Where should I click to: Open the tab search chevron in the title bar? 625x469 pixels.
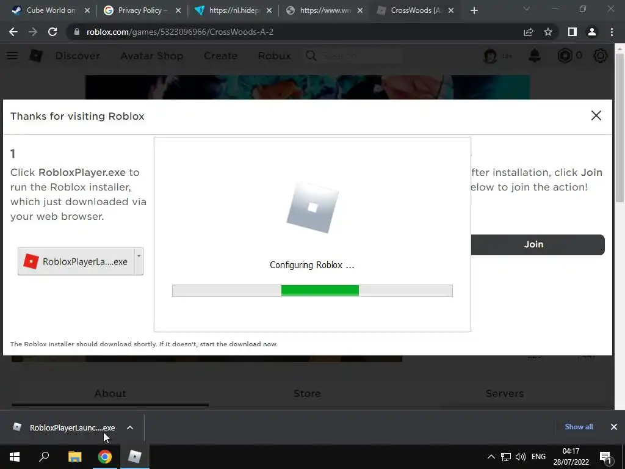[527, 9]
